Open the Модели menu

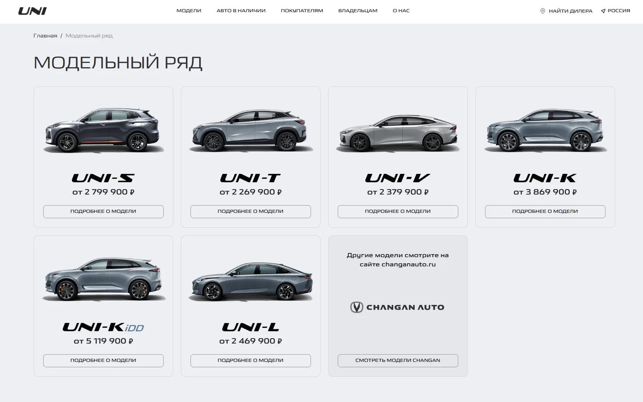point(189,11)
